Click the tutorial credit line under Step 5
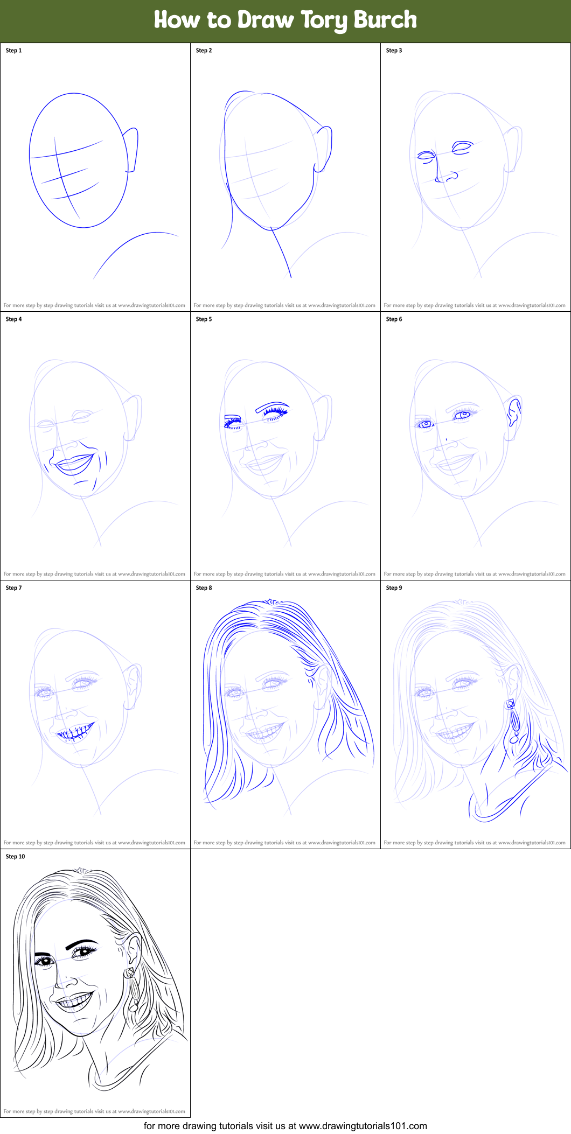This screenshot has width=571, height=1134. (x=284, y=574)
